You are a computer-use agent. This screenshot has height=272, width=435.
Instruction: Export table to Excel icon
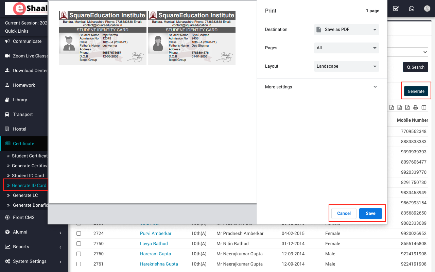(391, 107)
